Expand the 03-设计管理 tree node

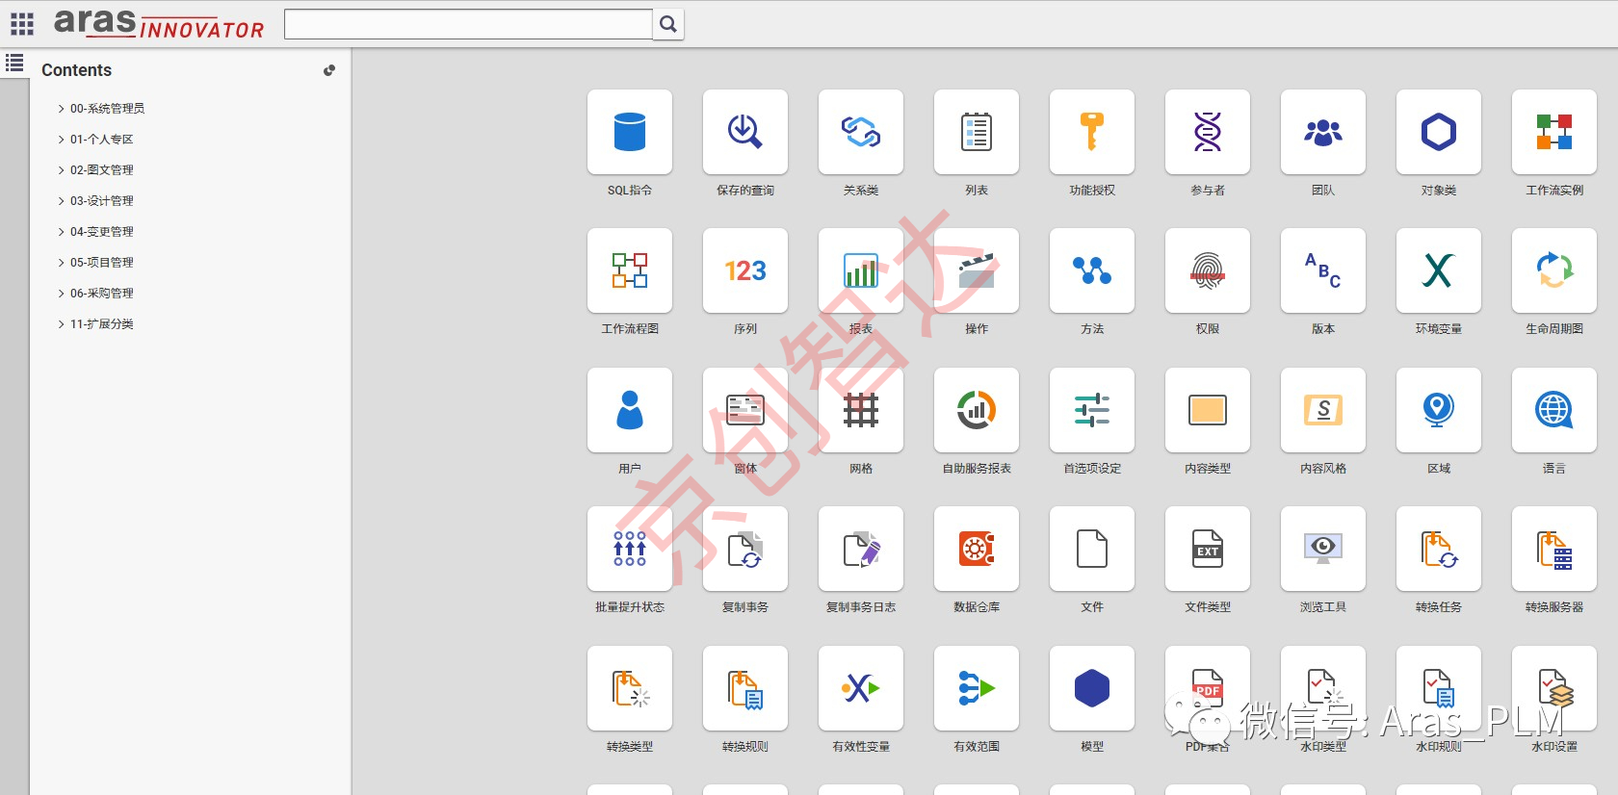pos(62,201)
